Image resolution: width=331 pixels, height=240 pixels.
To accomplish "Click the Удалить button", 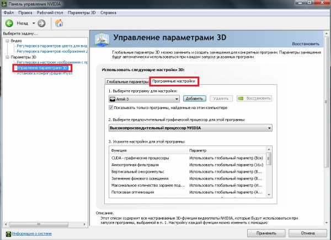I will [221, 99].
